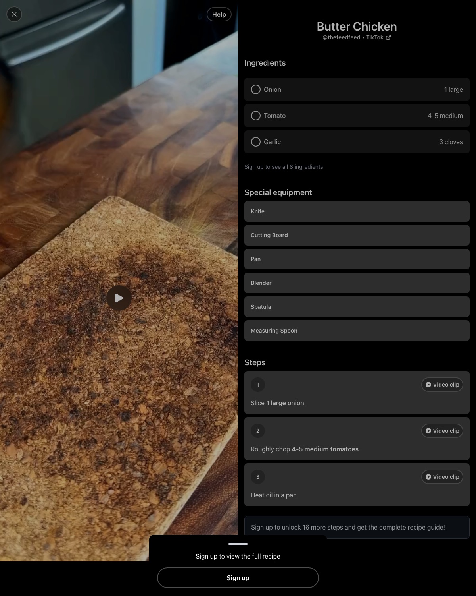Click 'Sign up to see all 8 ingredients'
The width and height of the screenshot is (476, 596).
pos(284,167)
